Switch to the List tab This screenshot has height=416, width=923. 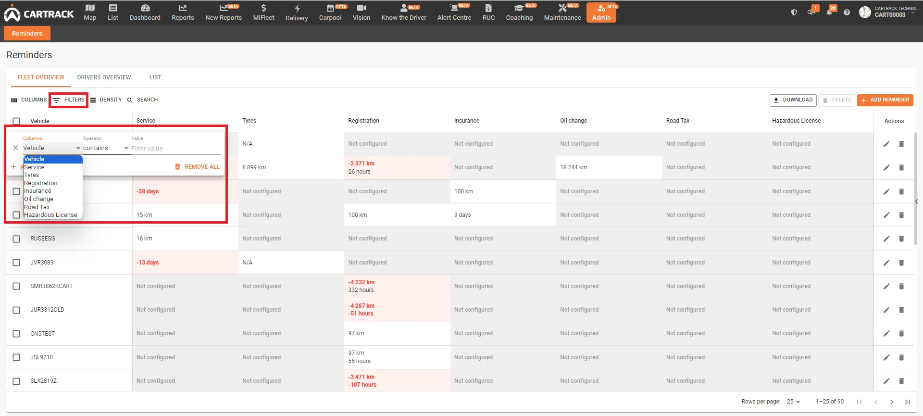tap(155, 77)
